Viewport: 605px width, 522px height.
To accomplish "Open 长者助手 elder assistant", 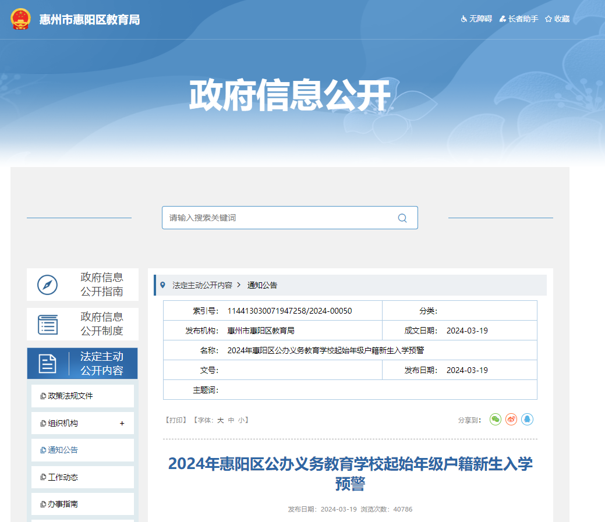I will tap(519, 19).
